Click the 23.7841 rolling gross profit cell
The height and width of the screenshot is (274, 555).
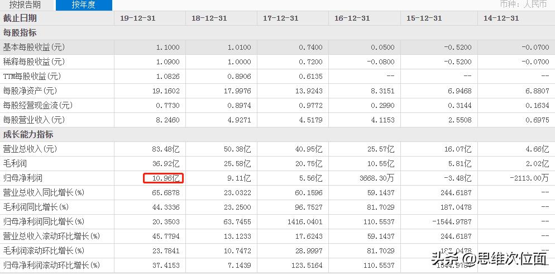tap(166, 251)
